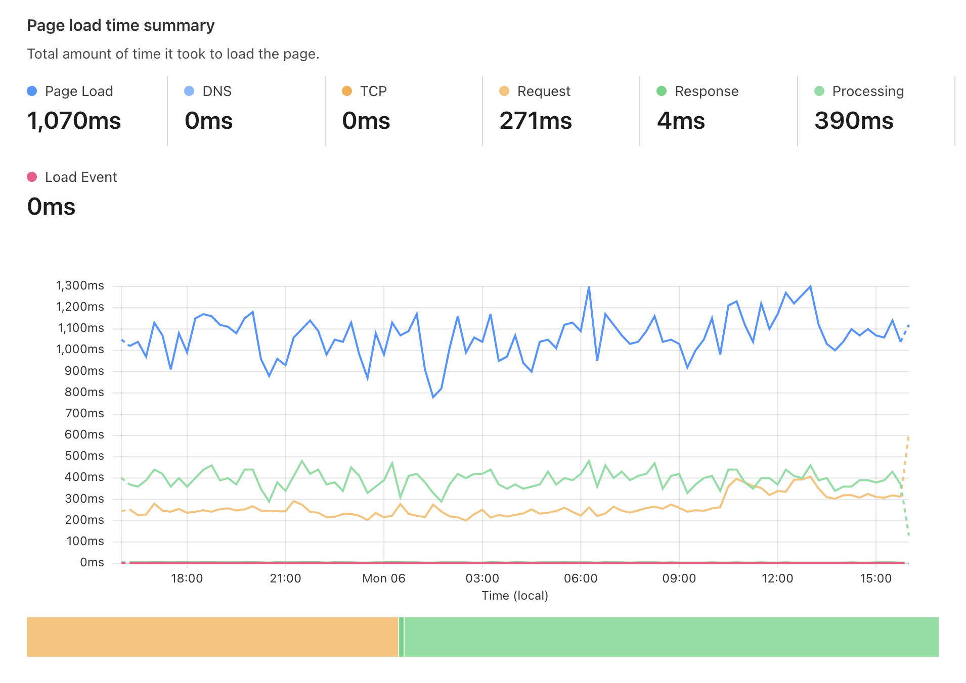Hide the Page Load series via its legend
The height and width of the screenshot is (683, 966).
click(x=78, y=91)
